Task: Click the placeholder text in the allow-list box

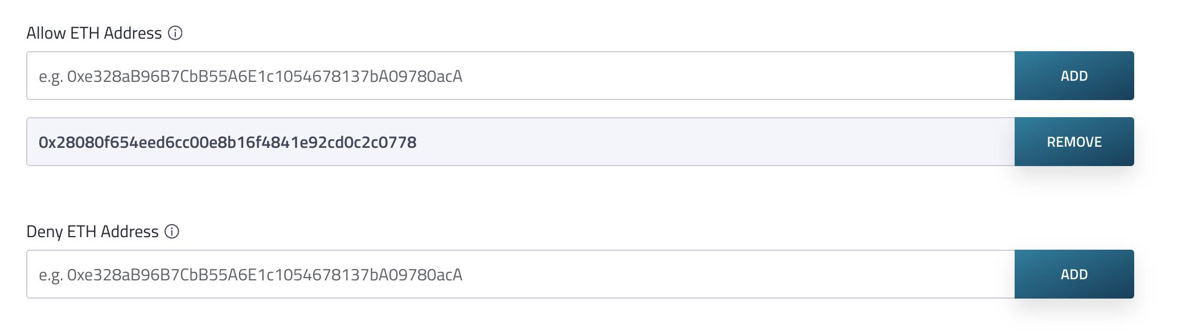Action: point(251,76)
